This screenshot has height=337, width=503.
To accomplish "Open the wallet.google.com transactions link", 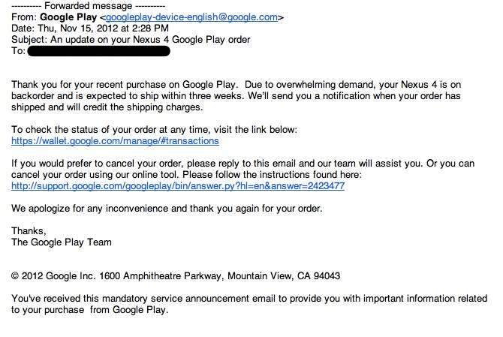I will [115, 140].
